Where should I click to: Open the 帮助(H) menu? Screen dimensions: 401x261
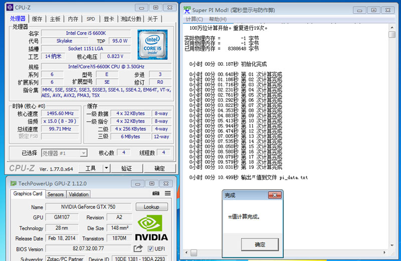(218, 19)
